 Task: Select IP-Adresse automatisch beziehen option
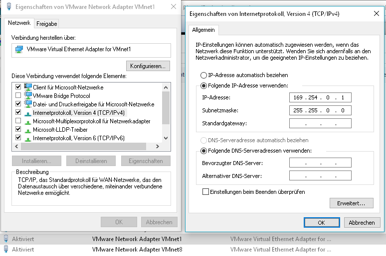coord(203,75)
